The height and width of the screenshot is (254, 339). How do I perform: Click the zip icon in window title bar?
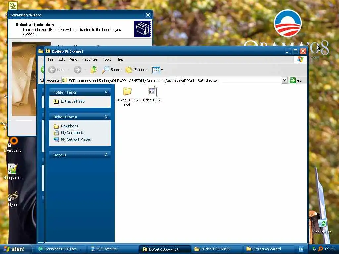(x=48, y=51)
